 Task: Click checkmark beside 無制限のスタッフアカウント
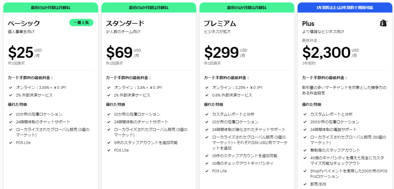pos(305,150)
